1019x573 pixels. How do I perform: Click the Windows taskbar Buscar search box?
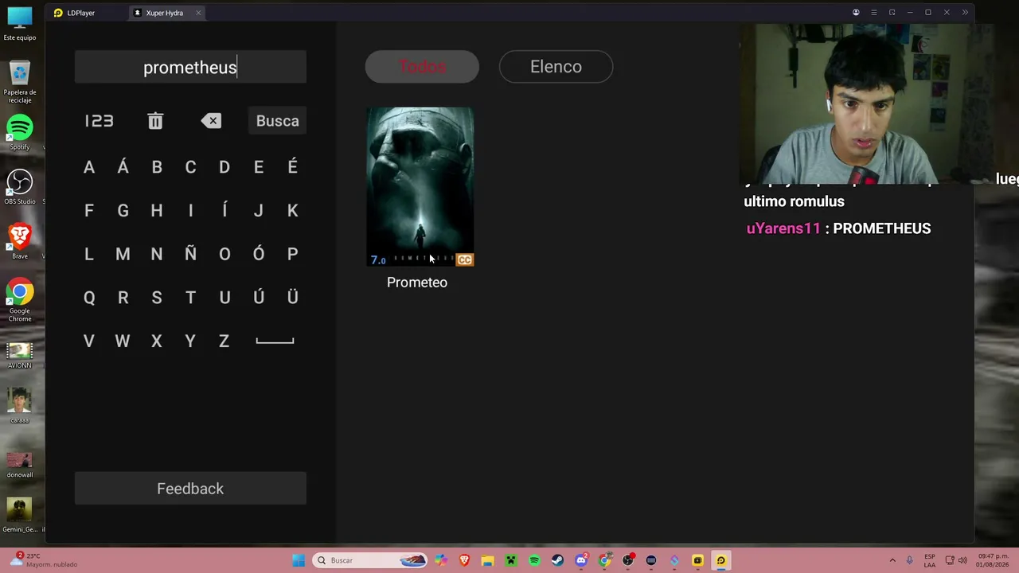pyautogui.click(x=371, y=560)
